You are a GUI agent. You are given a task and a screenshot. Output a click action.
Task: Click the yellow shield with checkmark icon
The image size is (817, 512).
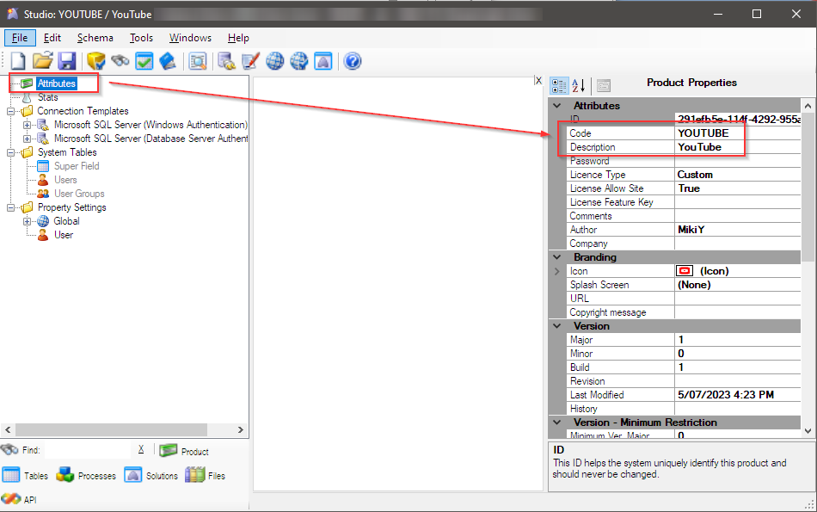(x=95, y=61)
